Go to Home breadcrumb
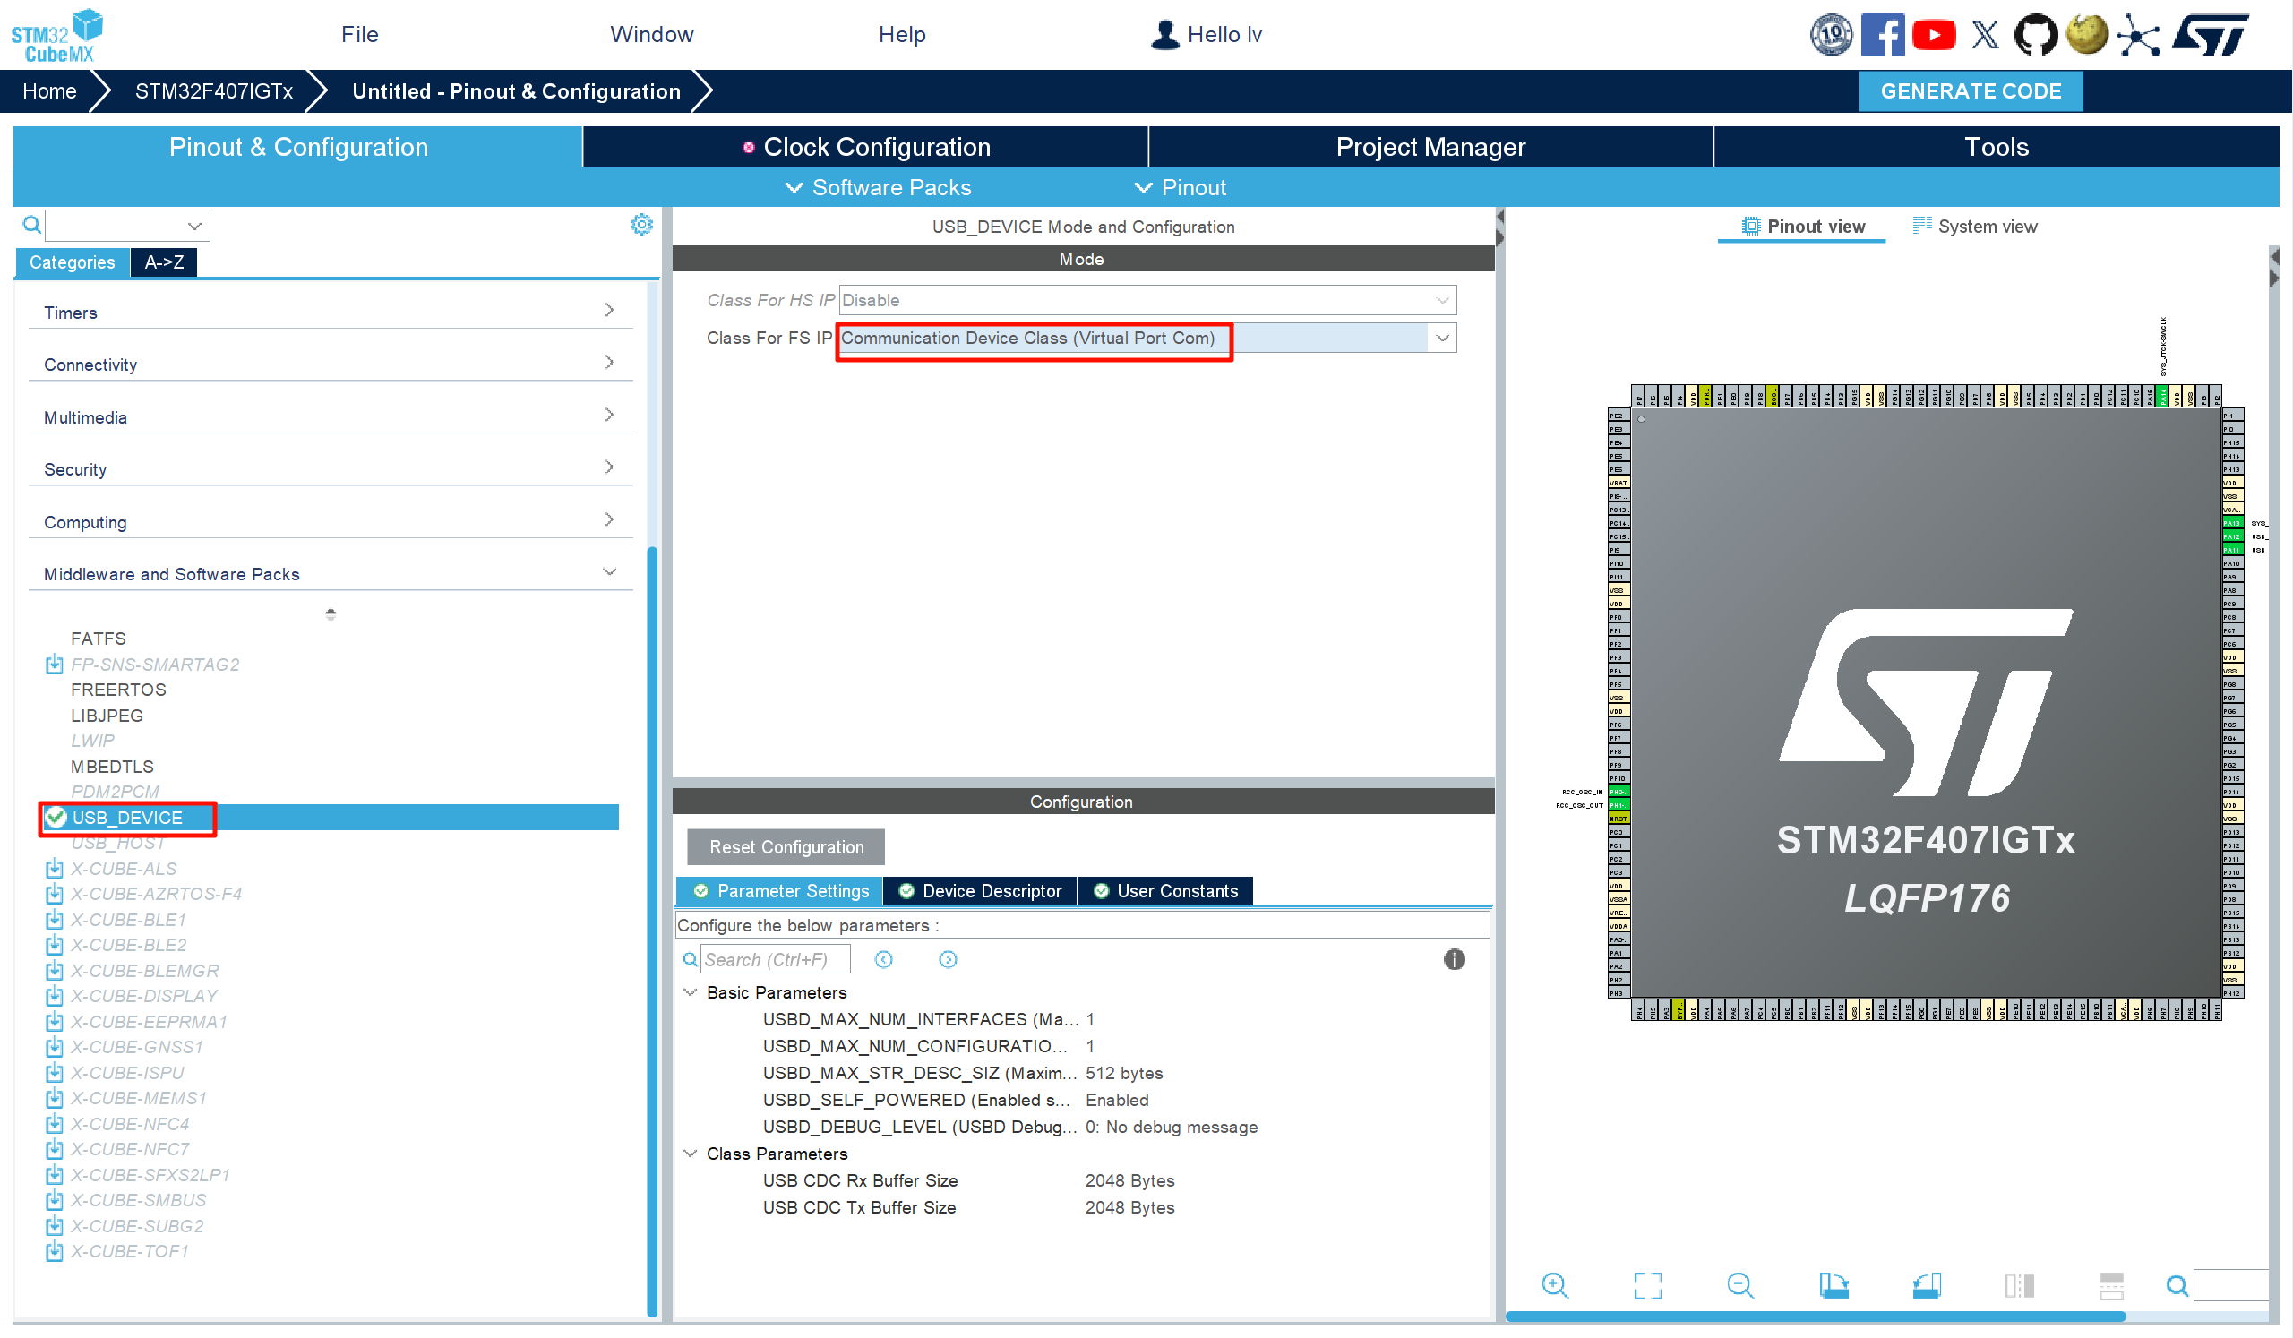Screen dimensions: 2293x1338 click(49, 91)
